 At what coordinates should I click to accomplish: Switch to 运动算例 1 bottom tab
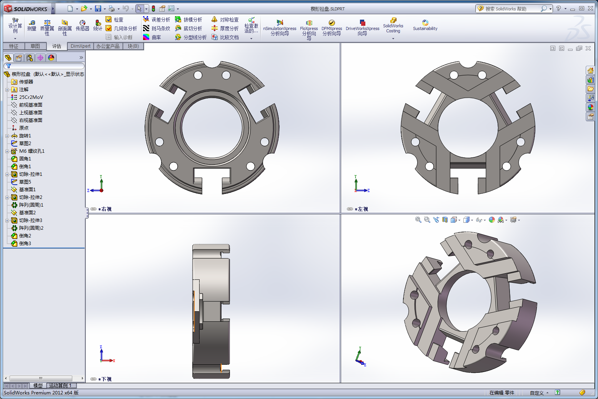[x=60, y=386]
